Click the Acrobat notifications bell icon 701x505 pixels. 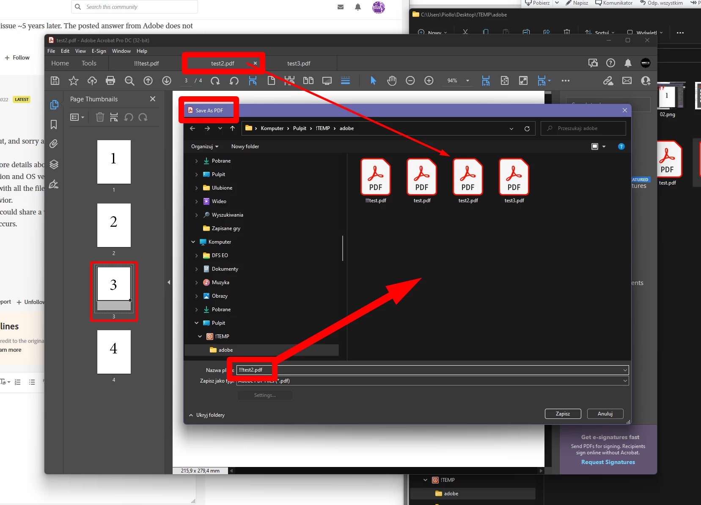click(628, 63)
